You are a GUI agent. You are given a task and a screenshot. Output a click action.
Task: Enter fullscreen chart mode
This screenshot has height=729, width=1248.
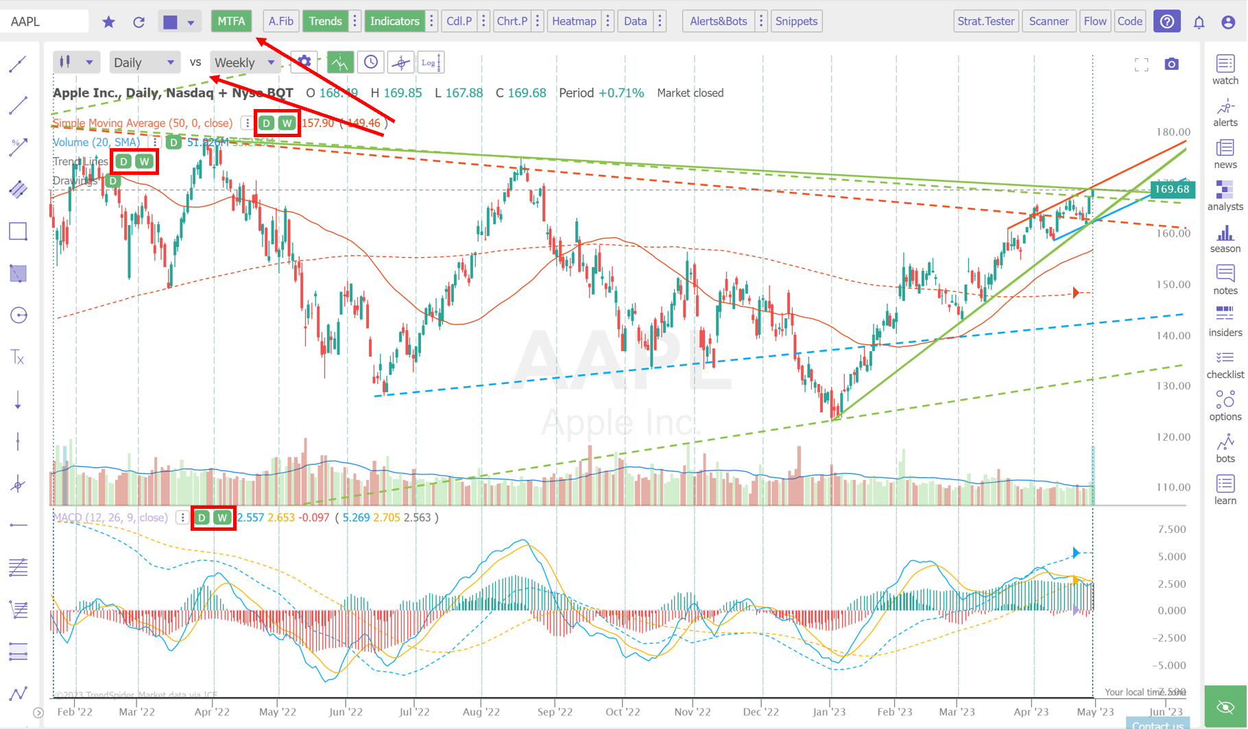tap(1141, 64)
